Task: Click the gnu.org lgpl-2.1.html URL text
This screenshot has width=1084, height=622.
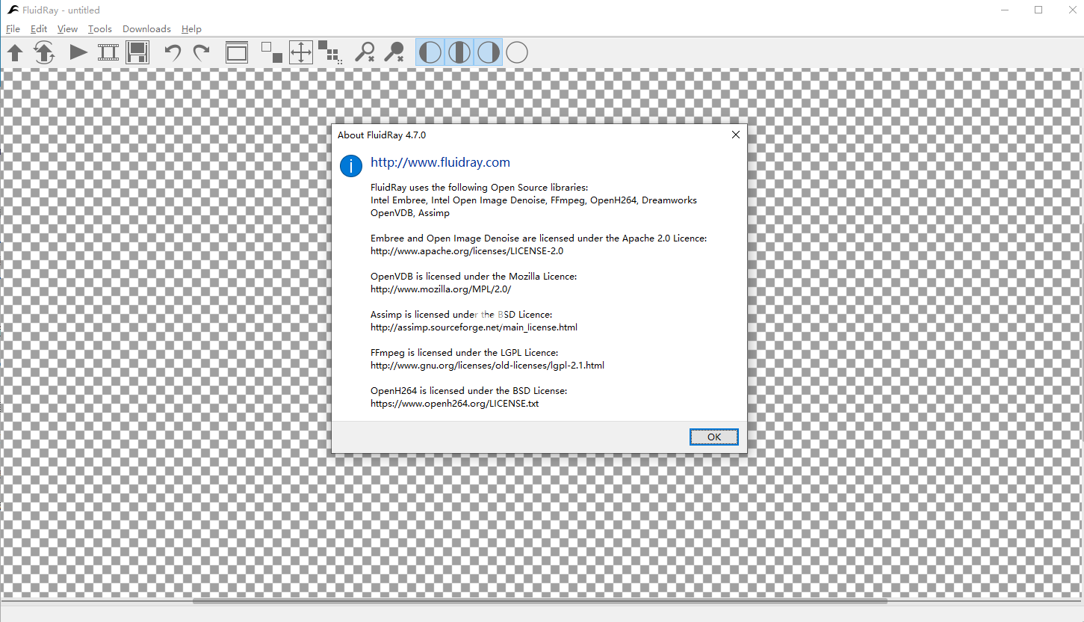Action: pyautogui.click(x=487, y=366)
